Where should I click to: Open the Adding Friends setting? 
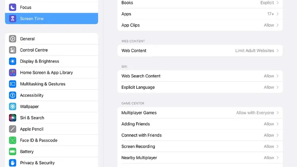[x=200, y=124]
